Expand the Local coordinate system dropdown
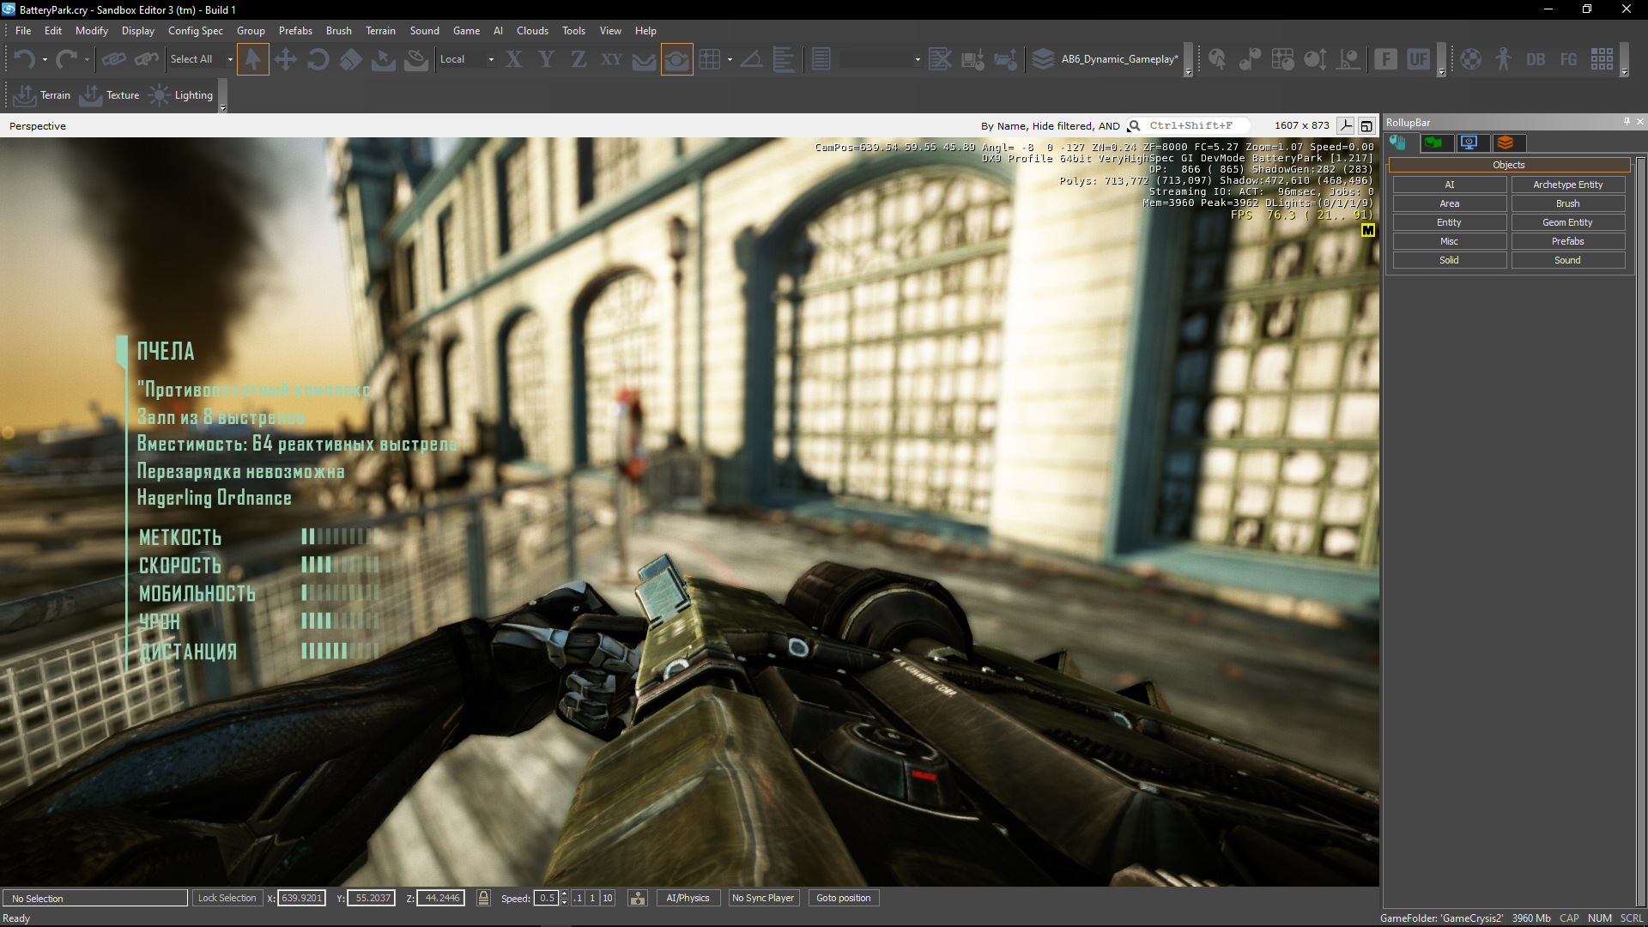Image resolution: width=1648 pixels, height=927 pixels. point(491,59)
